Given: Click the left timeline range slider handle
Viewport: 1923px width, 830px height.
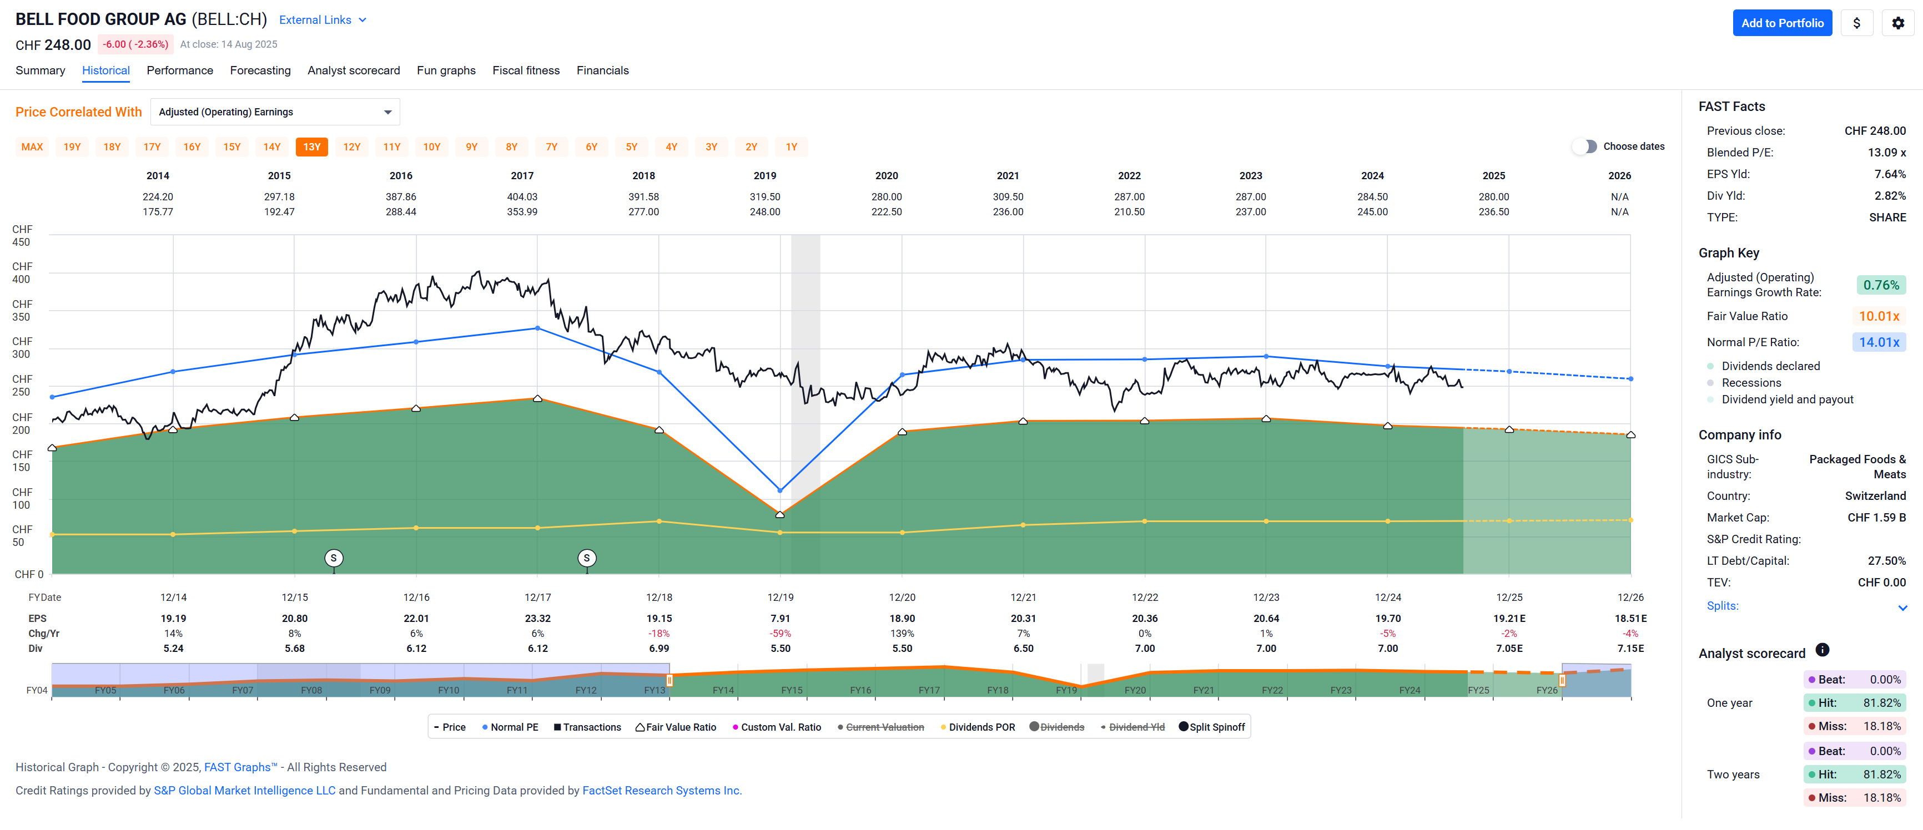Looking at the screenshot, I should [x=669, y=680].
